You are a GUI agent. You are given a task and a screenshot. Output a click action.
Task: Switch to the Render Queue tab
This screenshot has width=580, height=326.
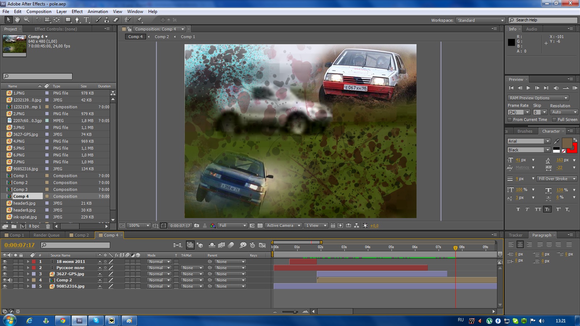46,235
